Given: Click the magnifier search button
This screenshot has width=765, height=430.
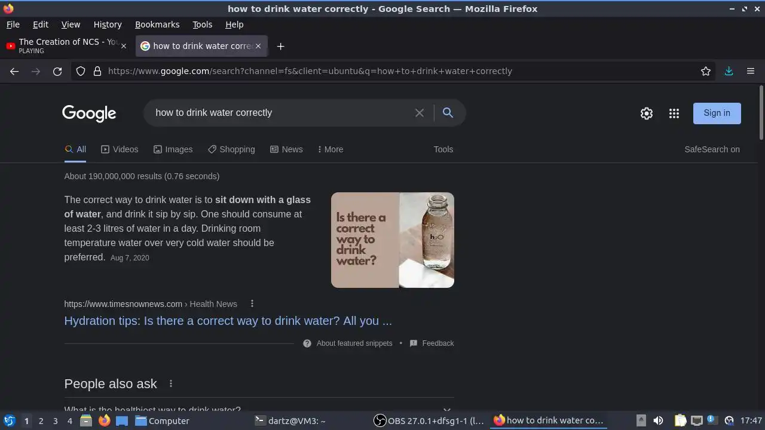Looking at the screenshot, I should click(x=448, y=112).
